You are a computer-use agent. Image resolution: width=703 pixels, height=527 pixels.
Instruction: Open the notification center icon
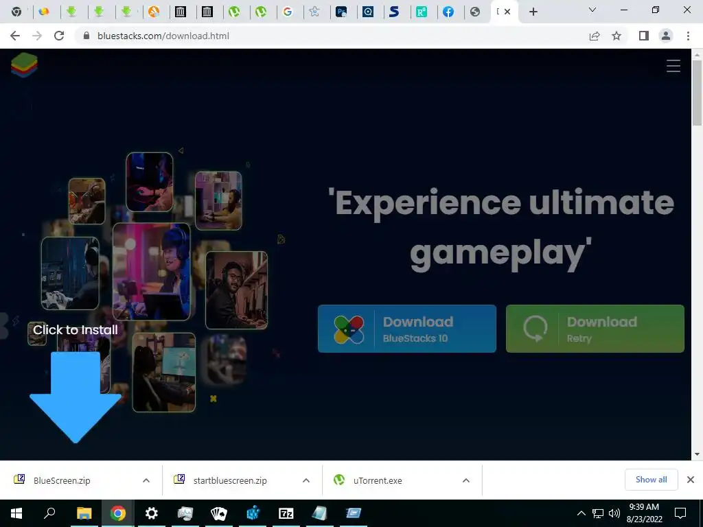click(x=680, y=513)
